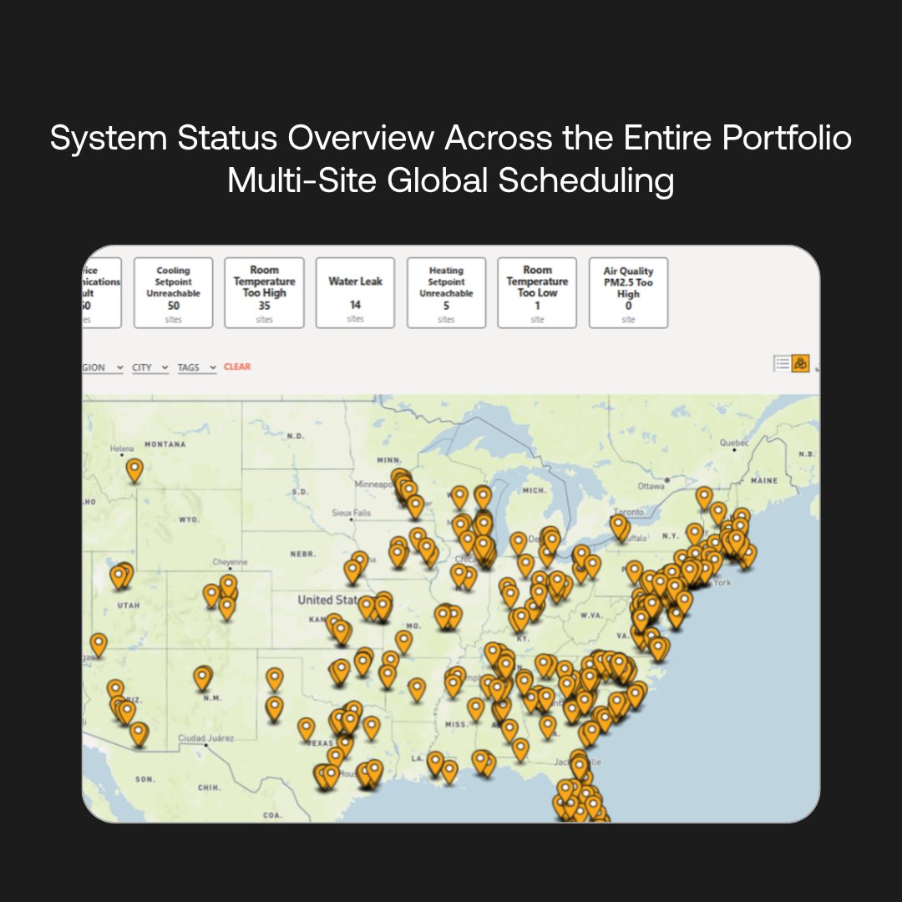Select the highlighted map view icon
The image size is (902, 902).
coord(800,363)
